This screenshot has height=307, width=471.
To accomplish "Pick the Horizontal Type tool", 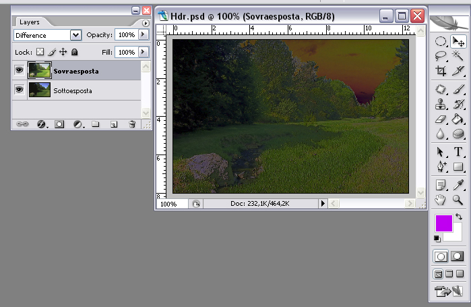I will tap(458, 152).
